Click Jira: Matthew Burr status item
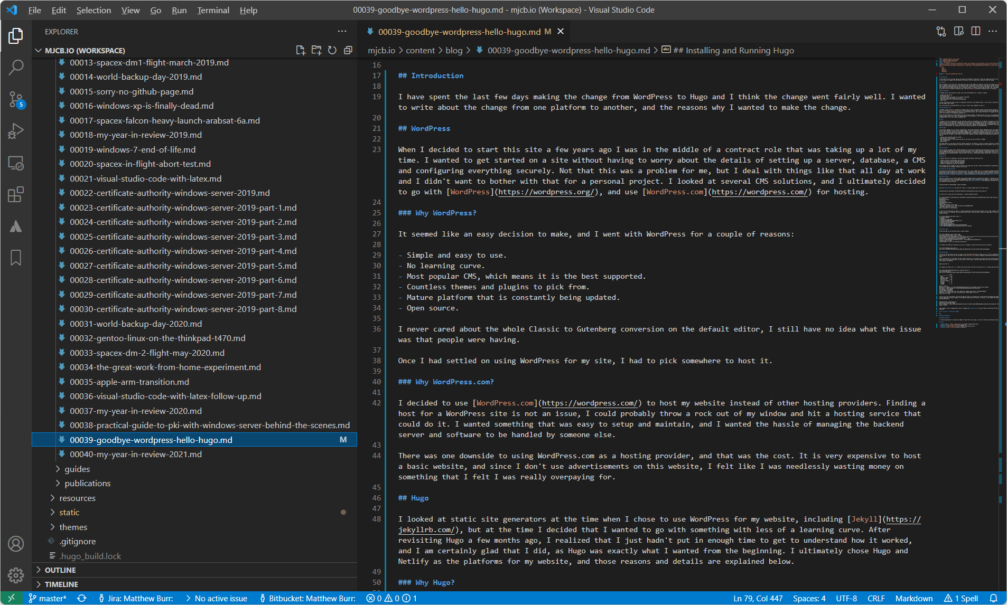The image size is (1007, 605). coord(136,598)
